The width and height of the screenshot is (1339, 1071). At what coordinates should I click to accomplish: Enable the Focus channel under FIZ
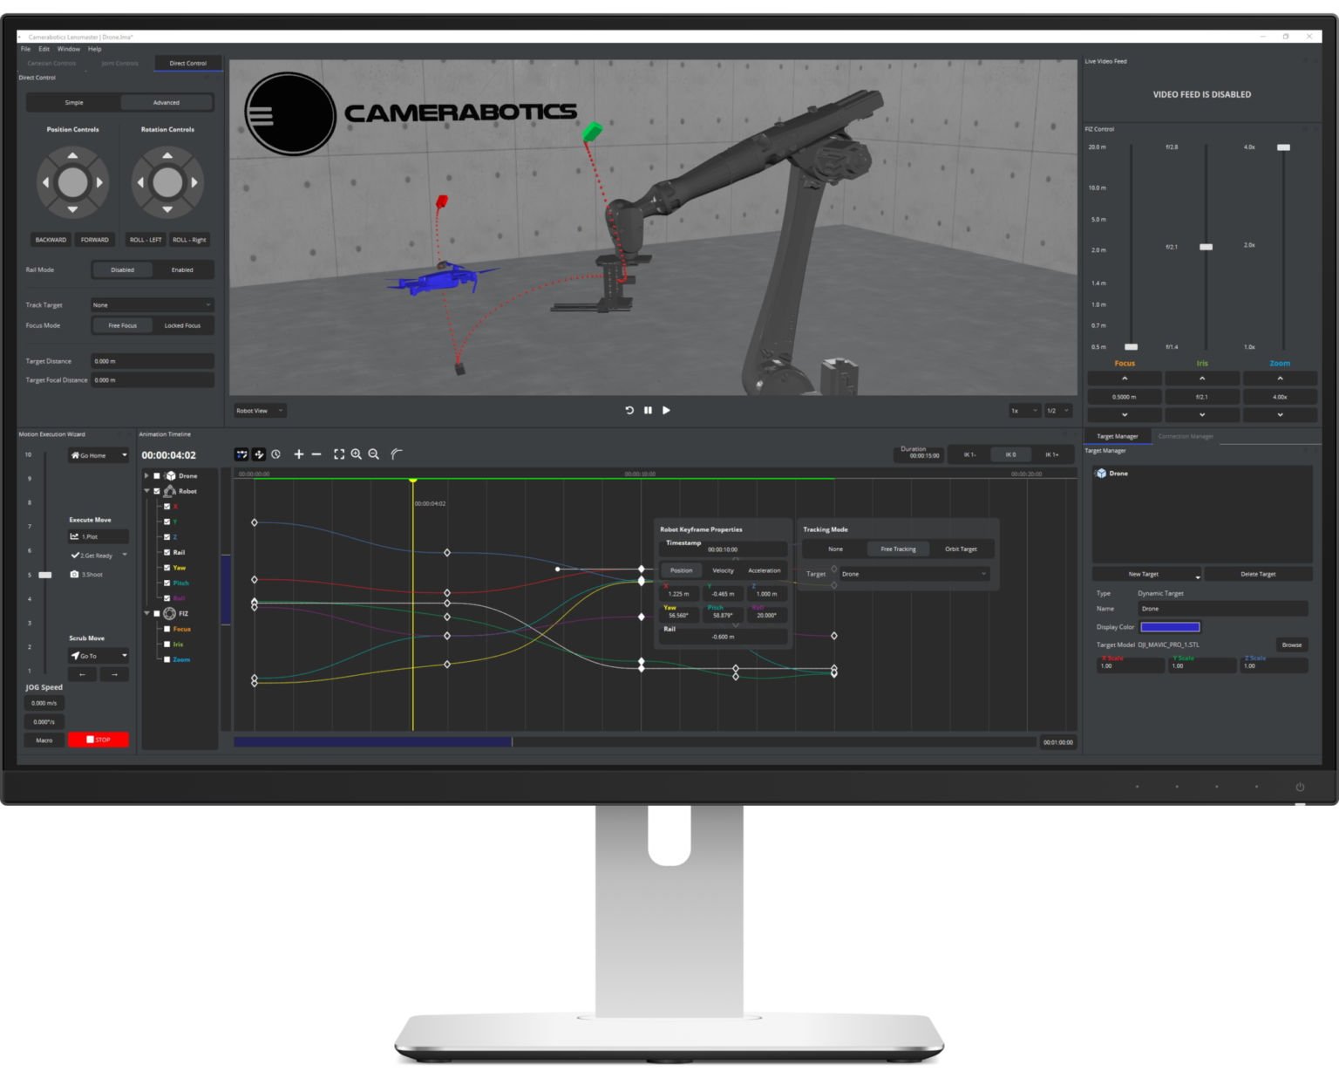click(x=167, y=628)
